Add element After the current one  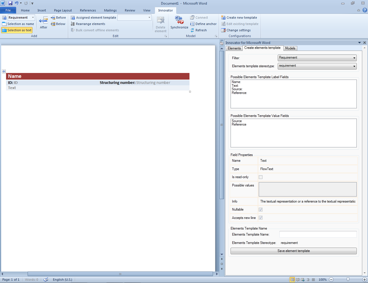coord(44,23)
